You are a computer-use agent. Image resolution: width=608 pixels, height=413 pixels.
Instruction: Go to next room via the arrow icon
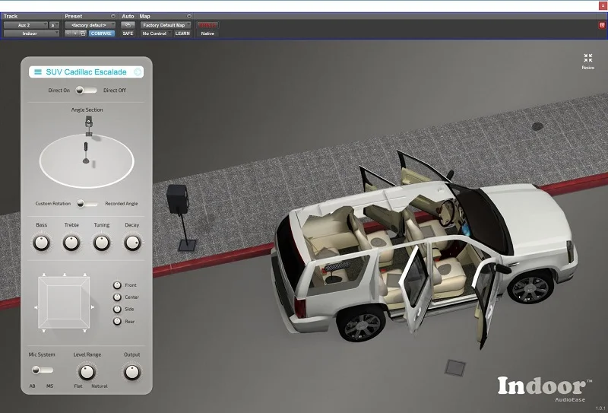pyautogui.click(x=138, y=71)
